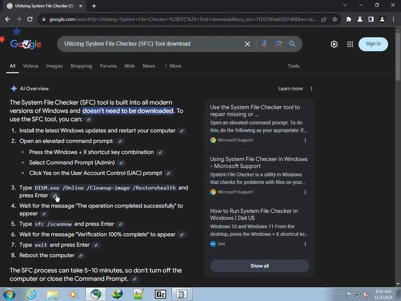The image size is (401, 301).
Task: Click the browser forward arrow
Action: tap(19, 19)
